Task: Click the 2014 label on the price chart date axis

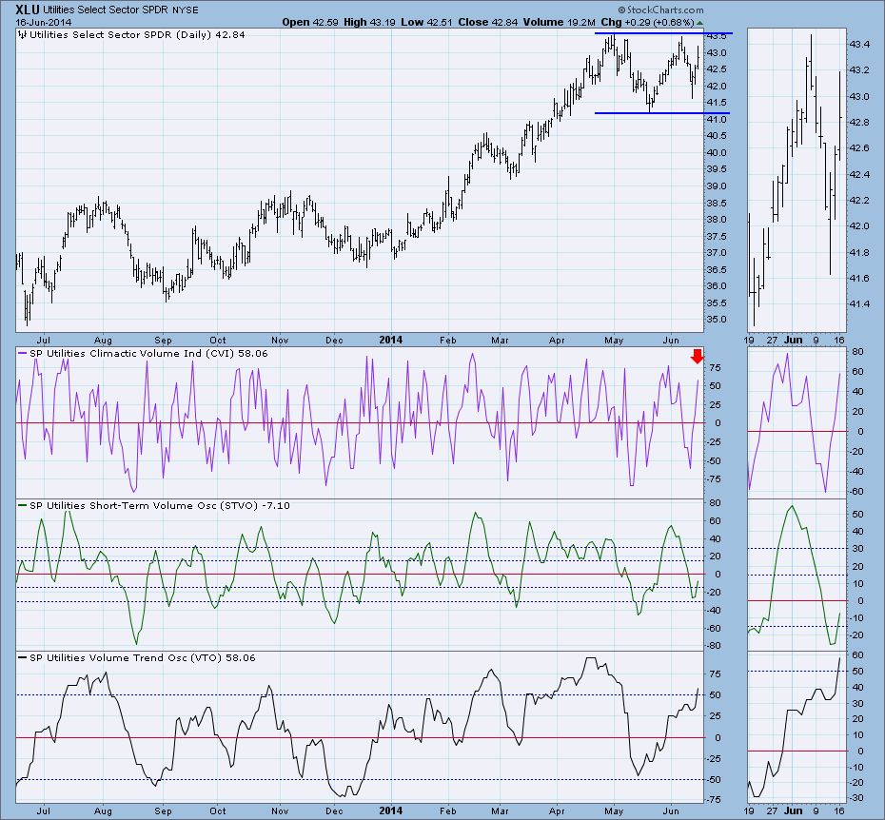Action: click(x=390, y=340)
